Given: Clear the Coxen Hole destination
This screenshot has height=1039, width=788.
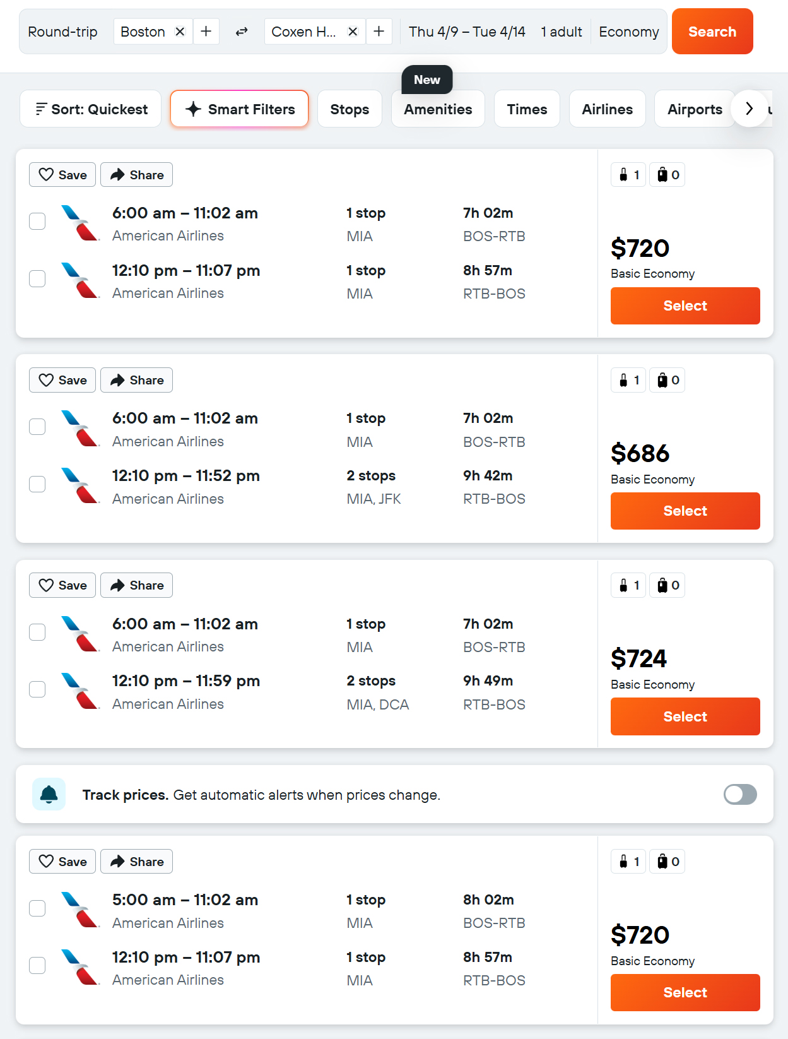Looking at the screenshot, I should (353, 32).
